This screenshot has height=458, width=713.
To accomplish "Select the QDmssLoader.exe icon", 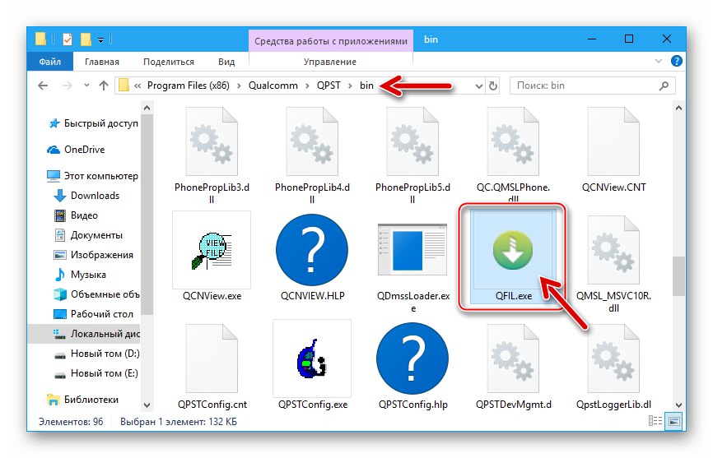I will pos(412,250).
